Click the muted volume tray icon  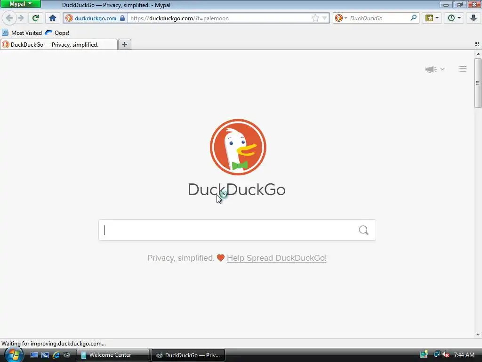point(446,354)
